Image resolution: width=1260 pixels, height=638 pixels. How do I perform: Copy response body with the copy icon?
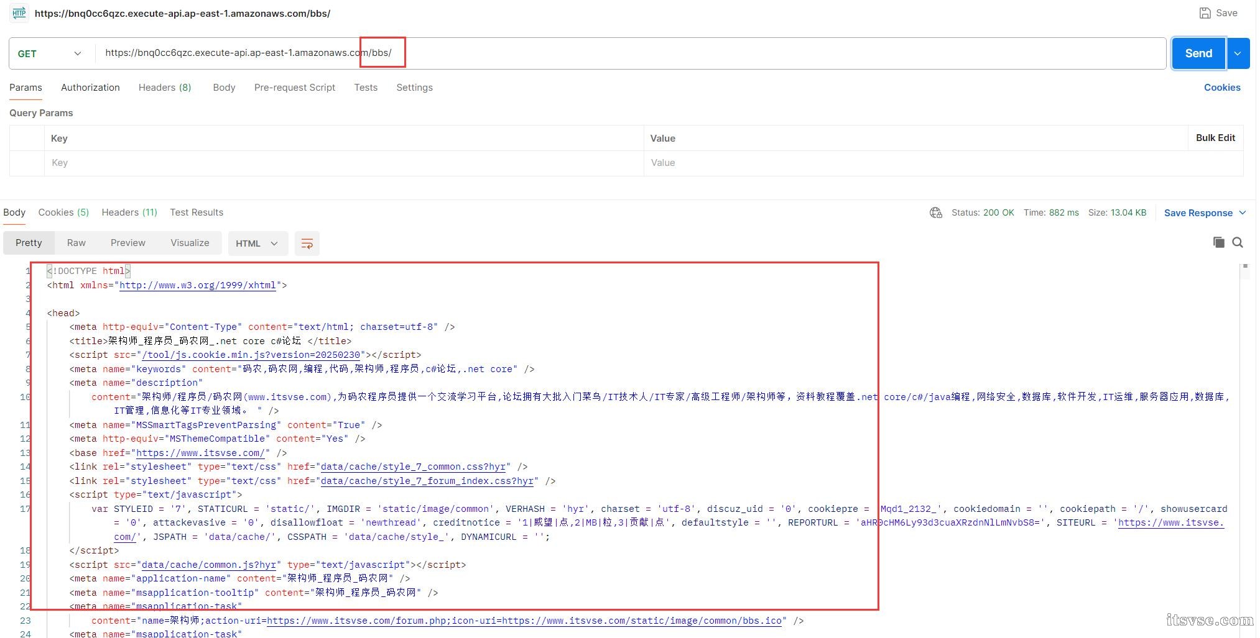point(1218,242)
